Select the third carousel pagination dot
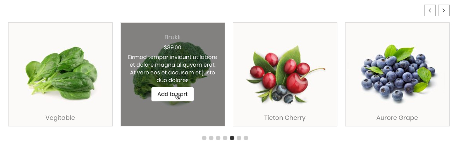459x143 pixels. (218, 138)
